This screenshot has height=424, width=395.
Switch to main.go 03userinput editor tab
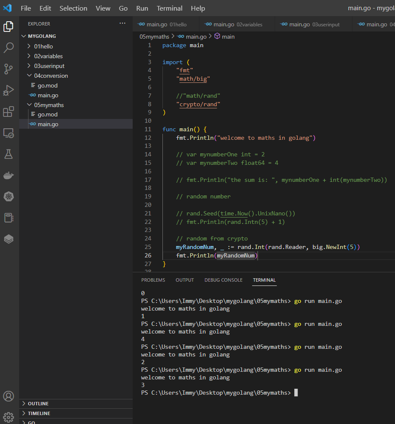coord(313,24)
